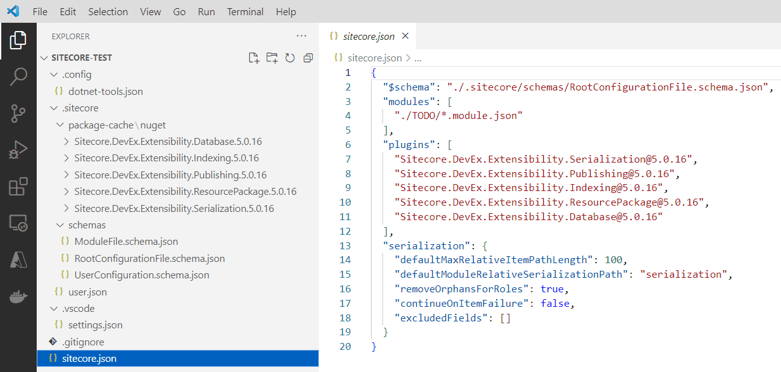Screen dimensions: 781x372
Task: Click the New File icon in Explorer
Action: (x=254, y=58)
